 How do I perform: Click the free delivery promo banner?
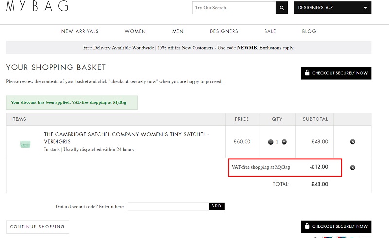[189, 48]
